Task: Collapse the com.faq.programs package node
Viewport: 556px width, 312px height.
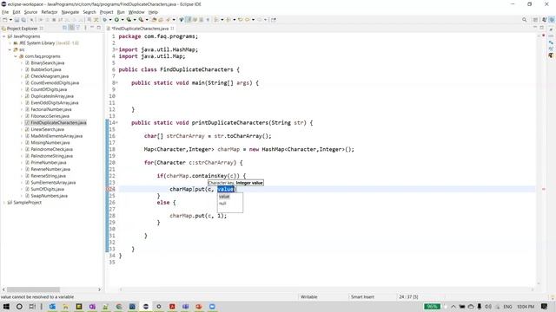Action: (16, 56)
